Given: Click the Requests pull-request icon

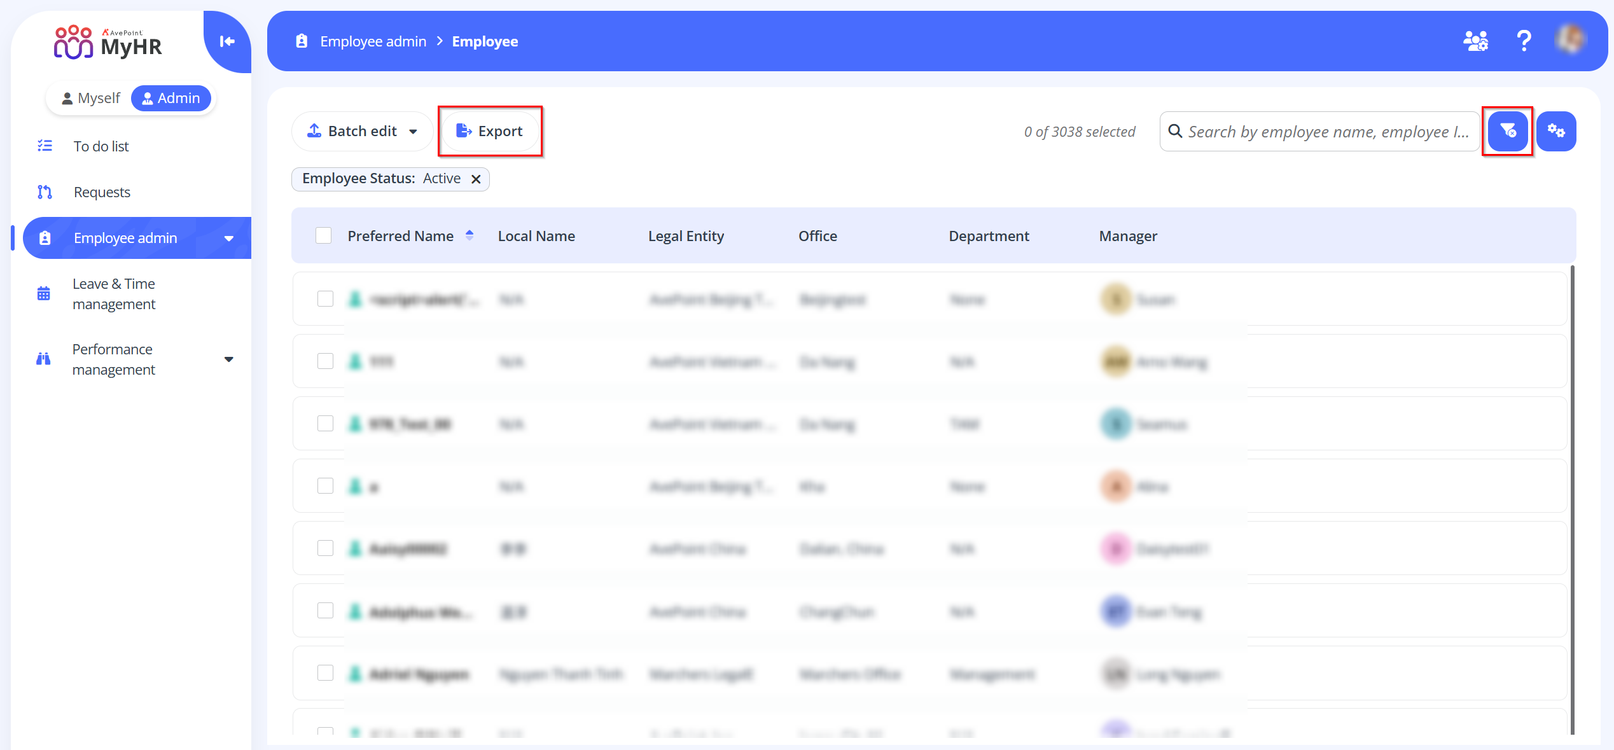Looking at the screenshot, I should click(x=45, y=192).
